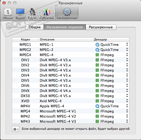Sort the table by Кодек column
The image size is (141, 140).
tap(25, 39)
